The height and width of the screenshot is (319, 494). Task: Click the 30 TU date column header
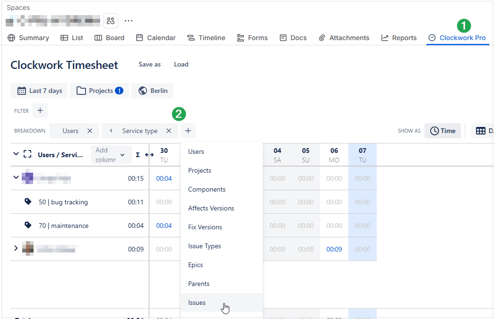[x=164, y=155]
